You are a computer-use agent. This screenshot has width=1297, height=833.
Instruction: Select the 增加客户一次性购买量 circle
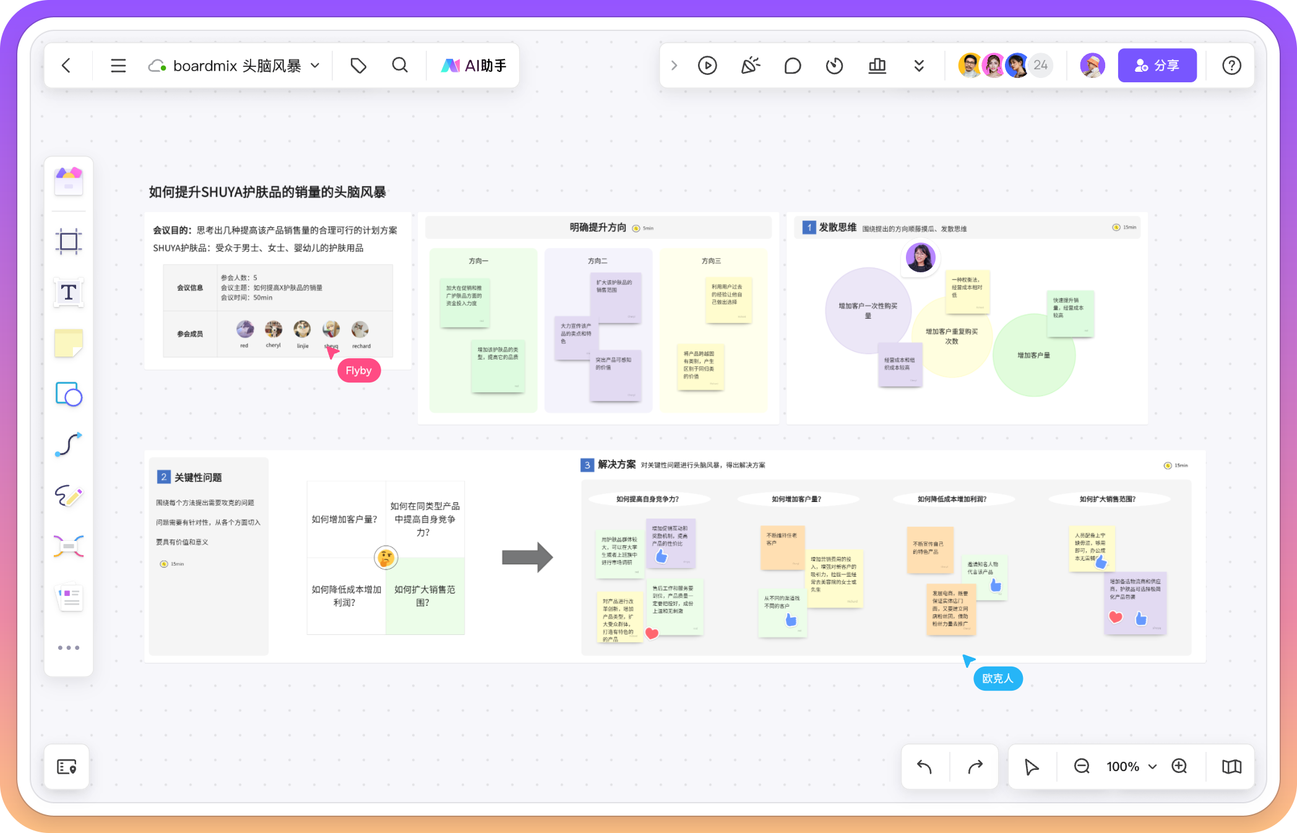(868, 311)
